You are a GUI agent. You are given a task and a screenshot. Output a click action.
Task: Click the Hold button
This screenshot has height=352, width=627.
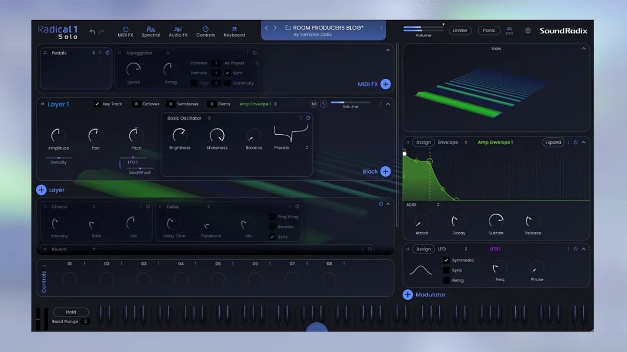(71, 312)
